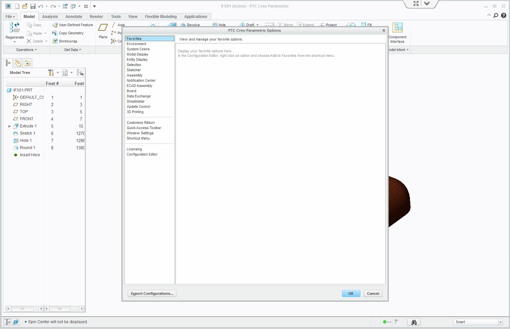Switch to the Analysis ribbon tab
This screenshot has width=510, height=329.
[x=50, y=17]
